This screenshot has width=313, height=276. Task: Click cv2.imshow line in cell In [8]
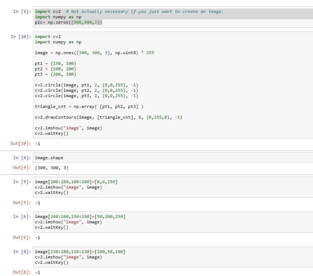(68, 257)
